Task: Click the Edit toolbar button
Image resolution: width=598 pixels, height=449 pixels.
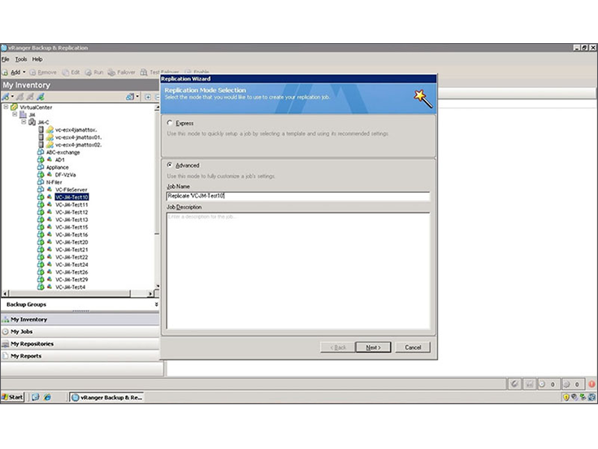Action: coord(71,72)
